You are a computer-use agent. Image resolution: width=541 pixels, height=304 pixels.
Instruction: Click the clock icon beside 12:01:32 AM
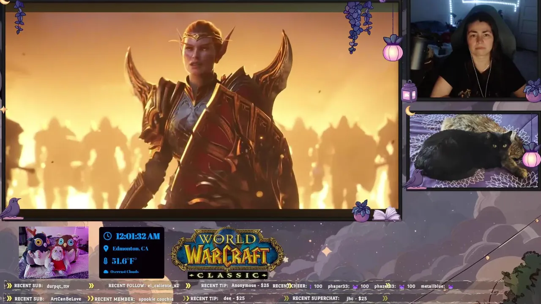click(x=107, y=236)
